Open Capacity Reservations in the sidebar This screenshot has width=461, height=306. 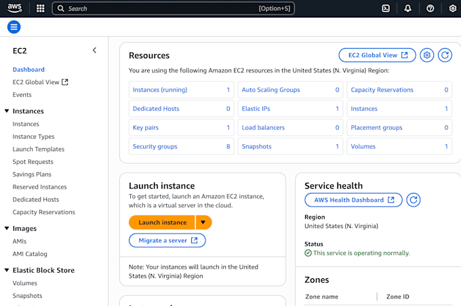click(44, 213)
